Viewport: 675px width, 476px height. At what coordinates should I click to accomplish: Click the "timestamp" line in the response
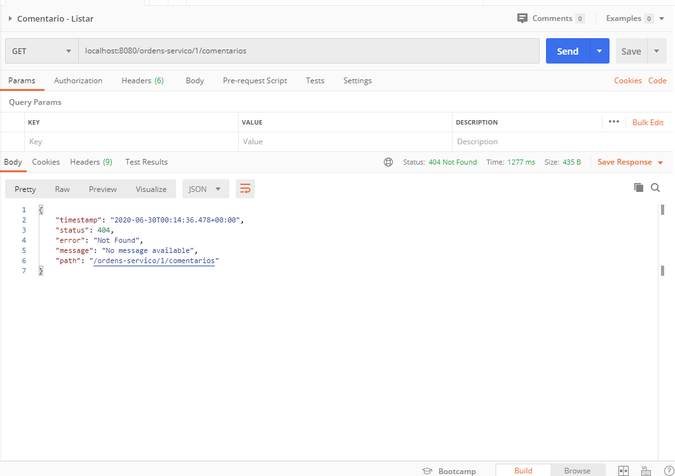click(150, 220)
